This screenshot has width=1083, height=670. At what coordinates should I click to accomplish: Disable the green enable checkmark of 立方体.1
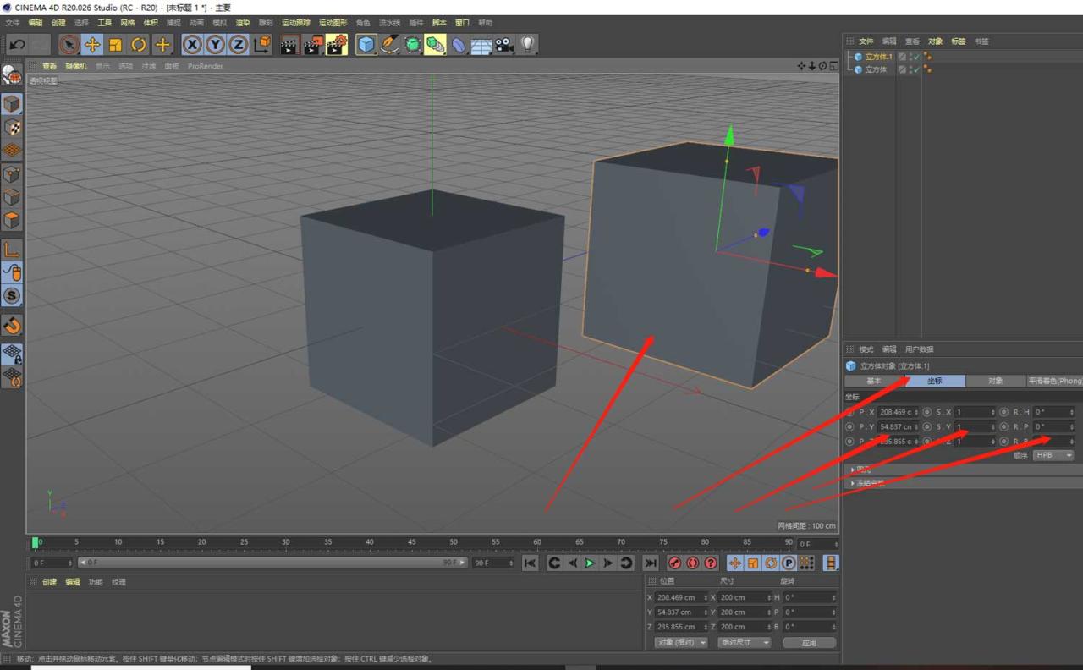coord(916,56)
